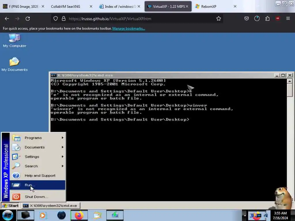
Task: Open the media player taskbar icon
Action: tap(43, 215)
